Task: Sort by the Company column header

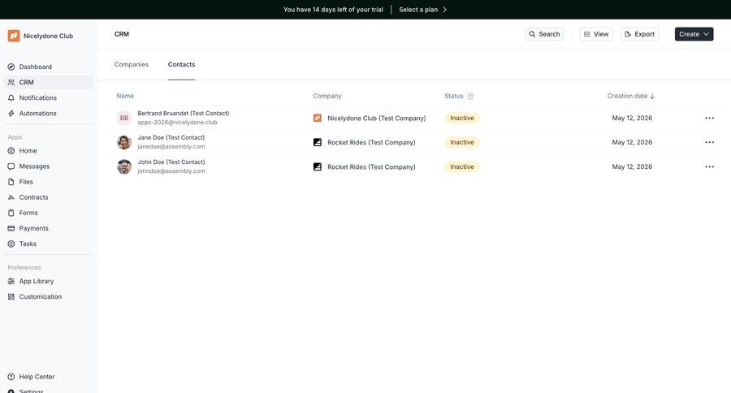Action: [x=327, y=96]
